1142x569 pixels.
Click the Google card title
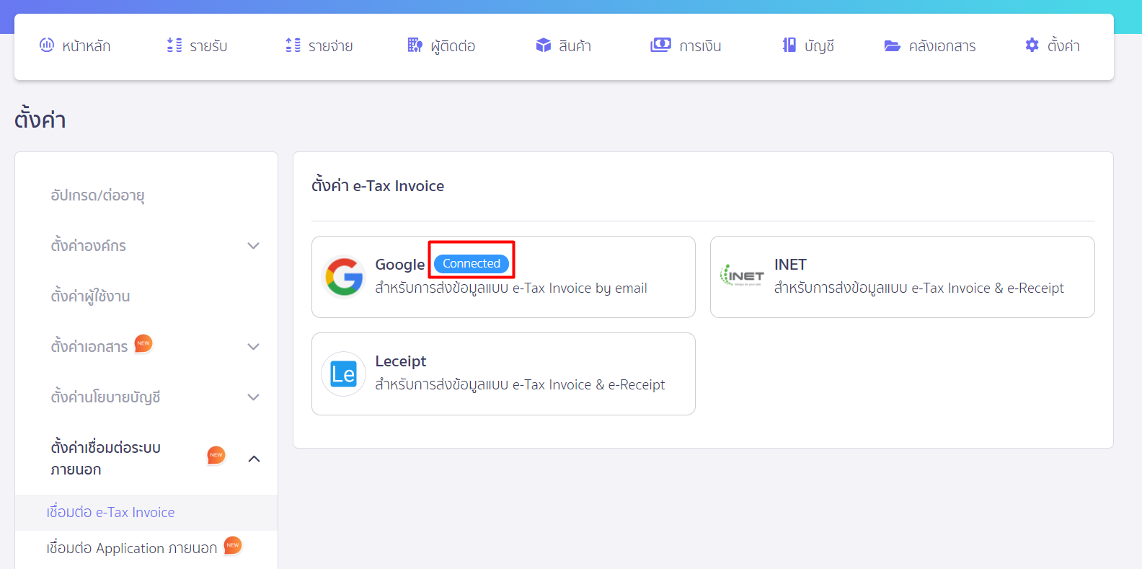(400, 265)
